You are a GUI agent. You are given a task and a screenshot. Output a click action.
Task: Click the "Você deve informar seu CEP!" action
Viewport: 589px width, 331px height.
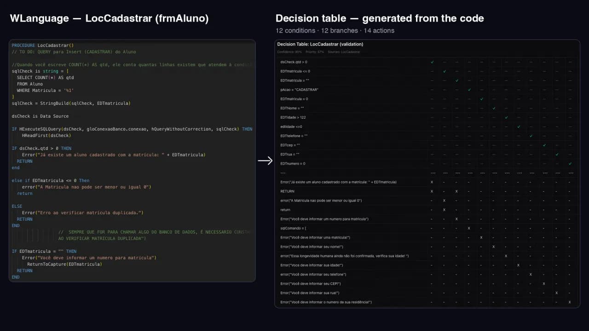311,284
